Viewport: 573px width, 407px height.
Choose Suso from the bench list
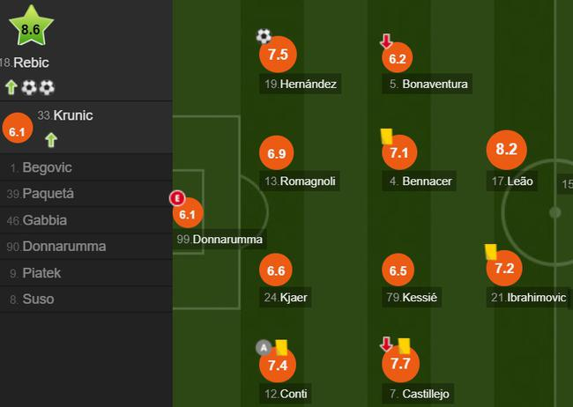[38, 300]
